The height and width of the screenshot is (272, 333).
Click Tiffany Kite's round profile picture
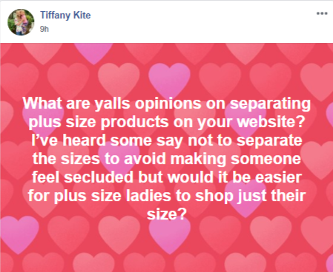point(21,22)
